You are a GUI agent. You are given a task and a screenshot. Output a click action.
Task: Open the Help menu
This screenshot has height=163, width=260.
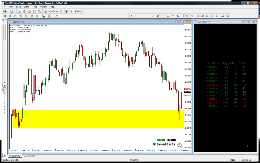52,7
